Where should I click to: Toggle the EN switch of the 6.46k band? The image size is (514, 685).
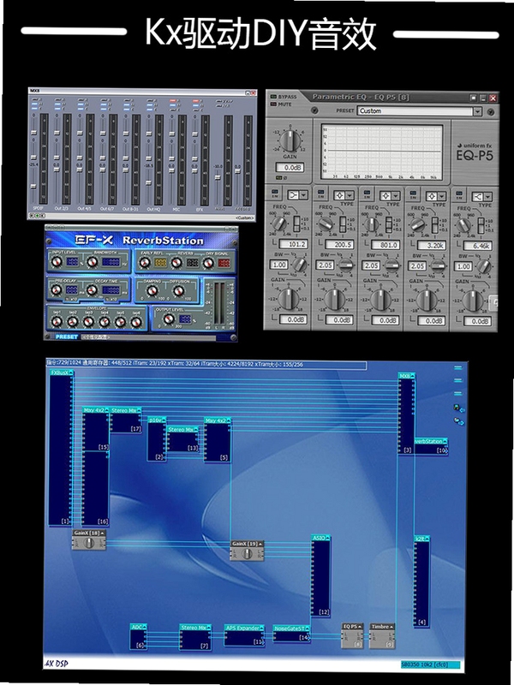tap(459, 194)
